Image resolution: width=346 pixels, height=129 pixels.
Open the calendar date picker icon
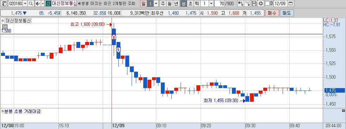pyautogui.click(x=291, y=3)
